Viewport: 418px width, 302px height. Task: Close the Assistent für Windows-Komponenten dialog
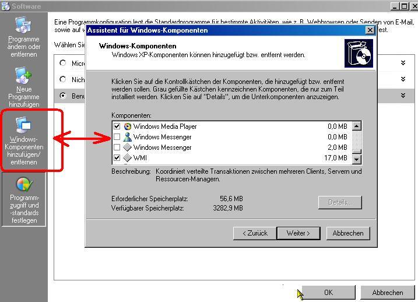[370, 30]
